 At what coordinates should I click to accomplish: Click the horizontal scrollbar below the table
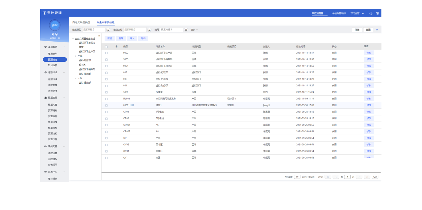(241, 172)
